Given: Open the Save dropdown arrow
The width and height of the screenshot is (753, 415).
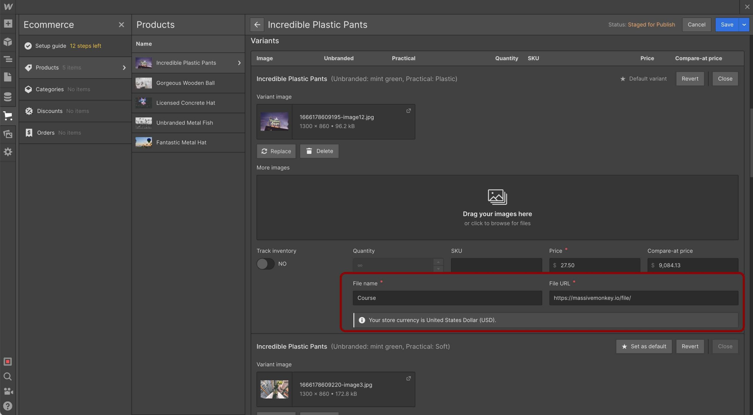Looking at the screenshot, I should click(744, 25).
